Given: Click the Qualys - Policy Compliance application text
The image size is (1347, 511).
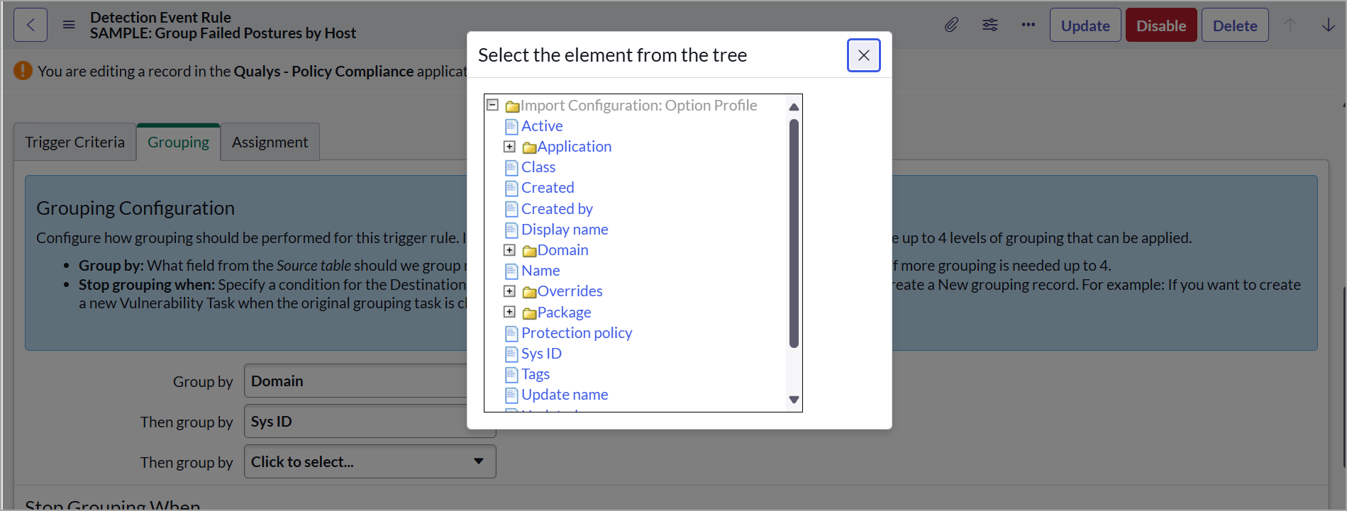Looking at the screenshot, I should point(323,72).
